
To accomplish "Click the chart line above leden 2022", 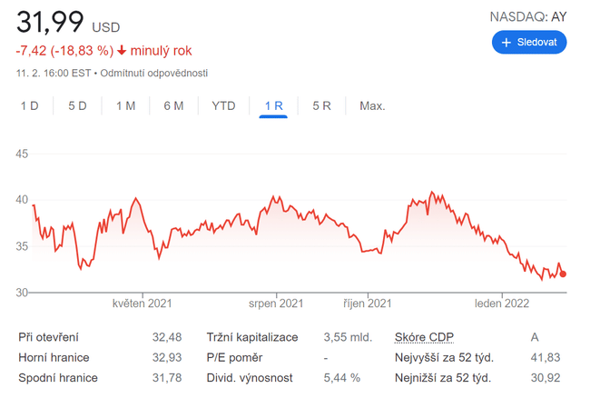I will [502, 242].
